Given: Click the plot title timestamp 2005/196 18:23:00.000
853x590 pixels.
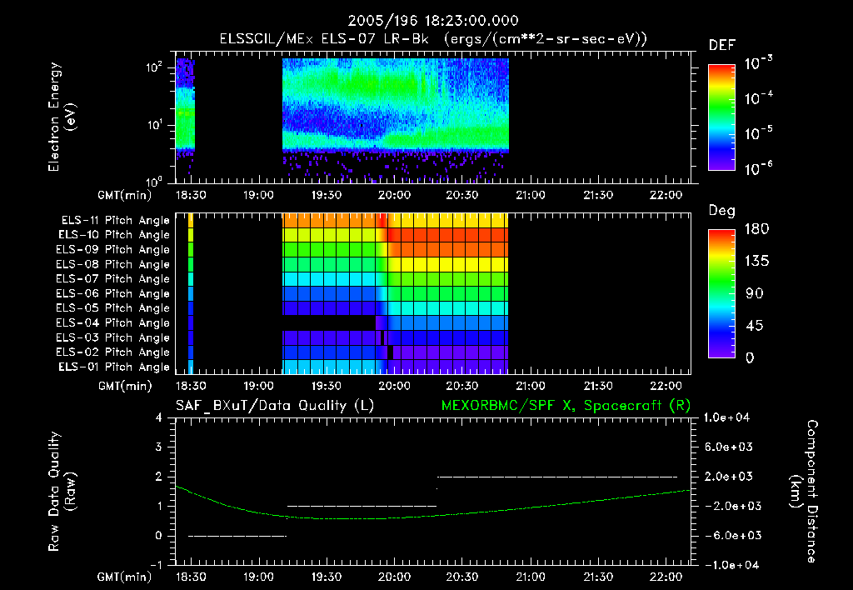Looking at the screenshot, I should click(433, 21).
